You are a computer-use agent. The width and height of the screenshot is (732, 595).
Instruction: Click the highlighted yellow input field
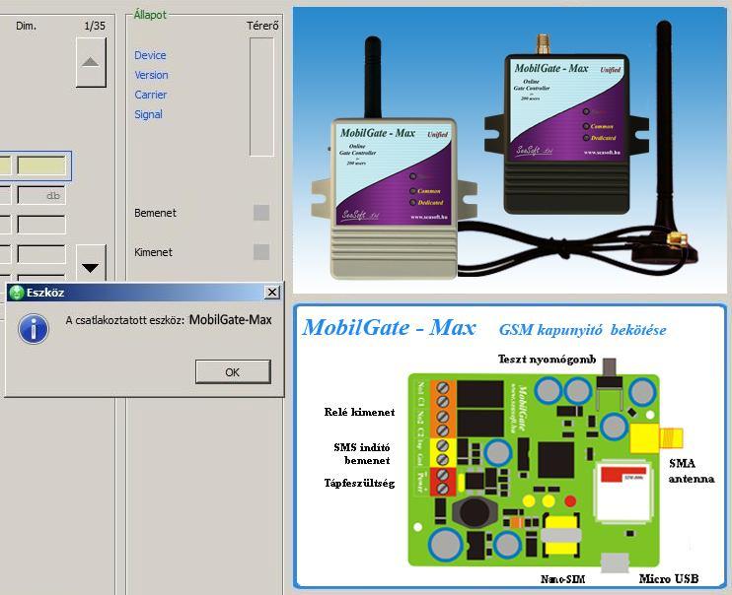tap(41, 165)
